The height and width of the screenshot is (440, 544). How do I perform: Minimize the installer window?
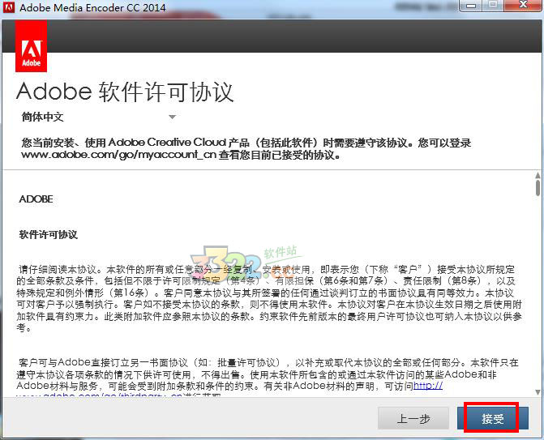(x=471, y=6)
